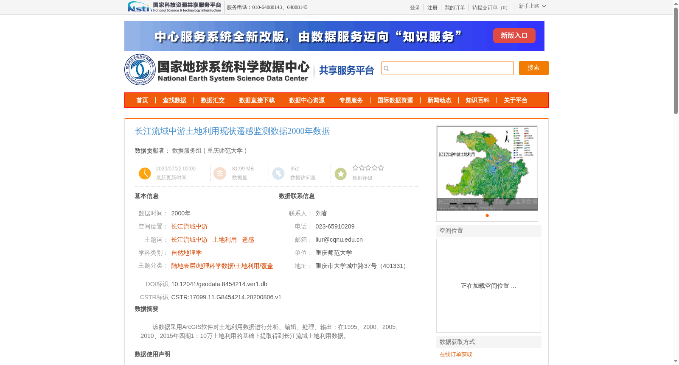The image size is (679, 365).
Task: Open the 知识百科 menu item
Action: 477,100
